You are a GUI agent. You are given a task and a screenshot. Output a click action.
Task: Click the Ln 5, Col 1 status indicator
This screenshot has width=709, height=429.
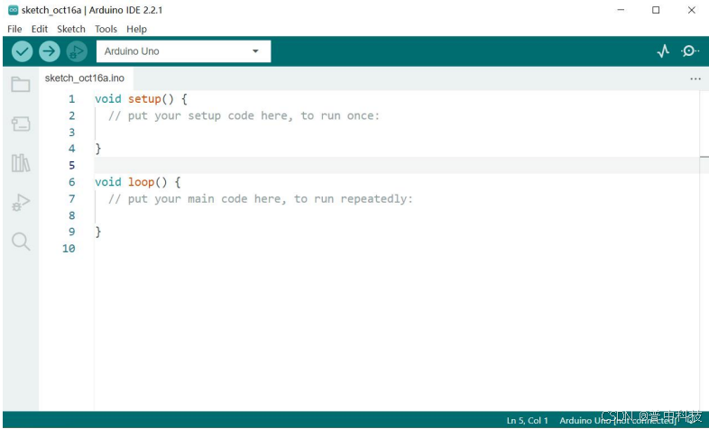point(527,420)
